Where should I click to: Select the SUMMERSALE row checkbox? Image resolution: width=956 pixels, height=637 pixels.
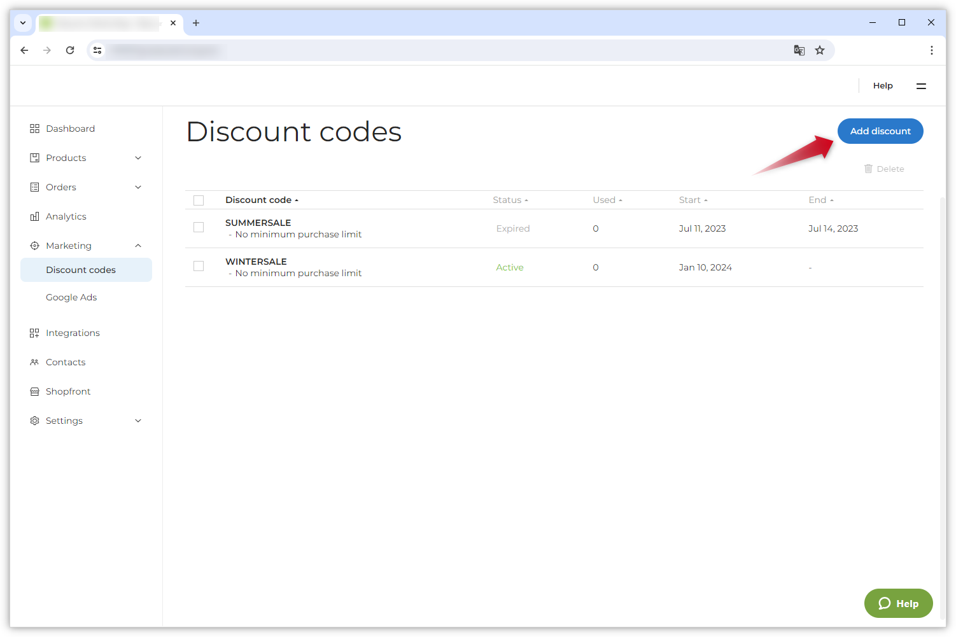pos(199,227)
